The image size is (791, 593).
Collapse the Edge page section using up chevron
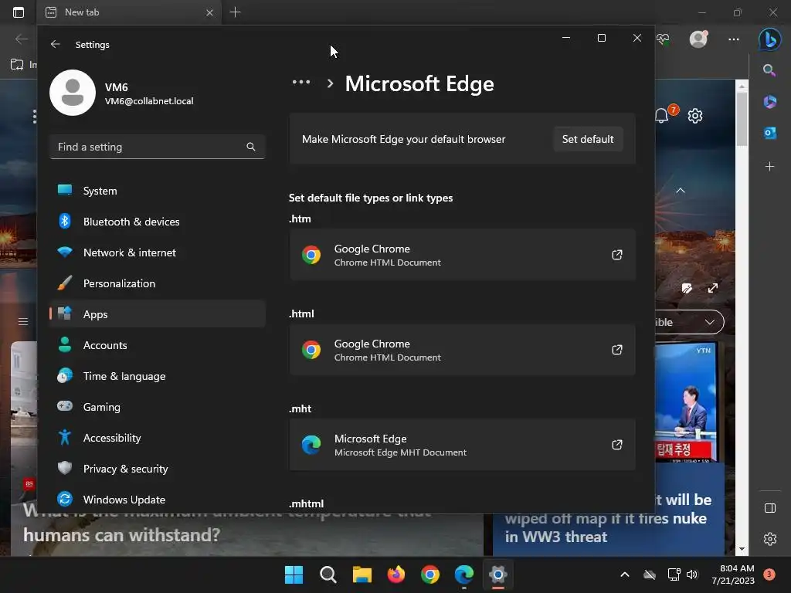point(681,191)
